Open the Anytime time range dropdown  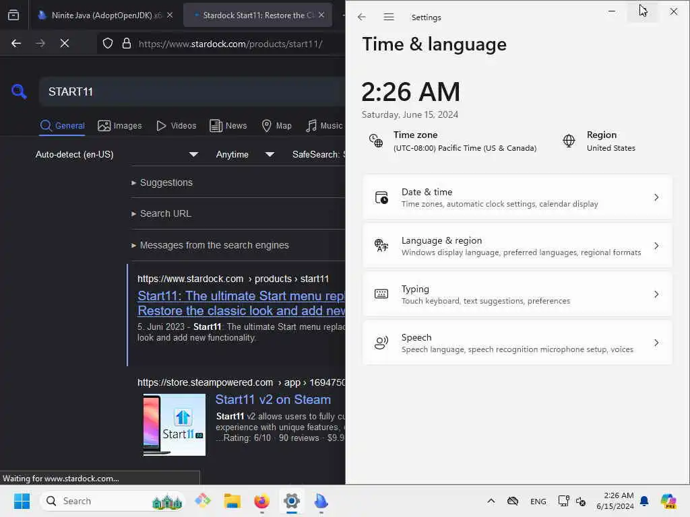pyautogui.click(x=245, y=154)
